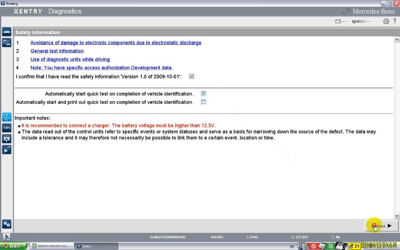Viewport: 400px width, 250px height.
Task: Click the Mercedes-Benz star logo
Action: pyautogui.click(x=346, y=11)
